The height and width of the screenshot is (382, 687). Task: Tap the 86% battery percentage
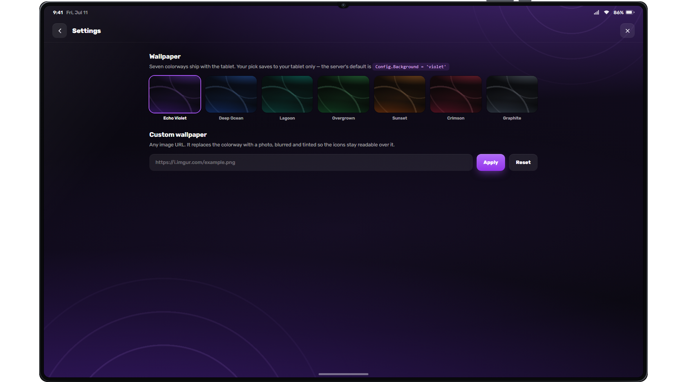pyautogui.click(x=618, y=13)
